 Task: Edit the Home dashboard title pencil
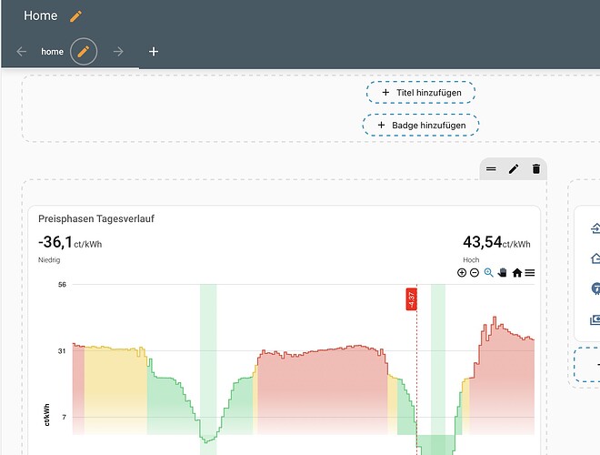[x=75, y=16]
